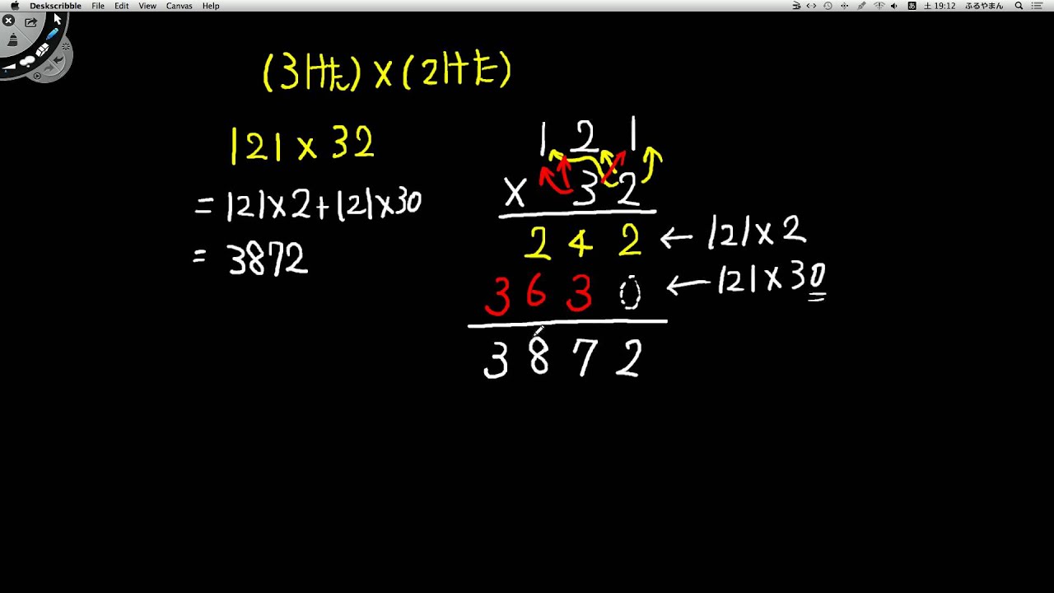Click the Time Machine clock icon
The image size is (1054, 593).
(x=828, y=6)
